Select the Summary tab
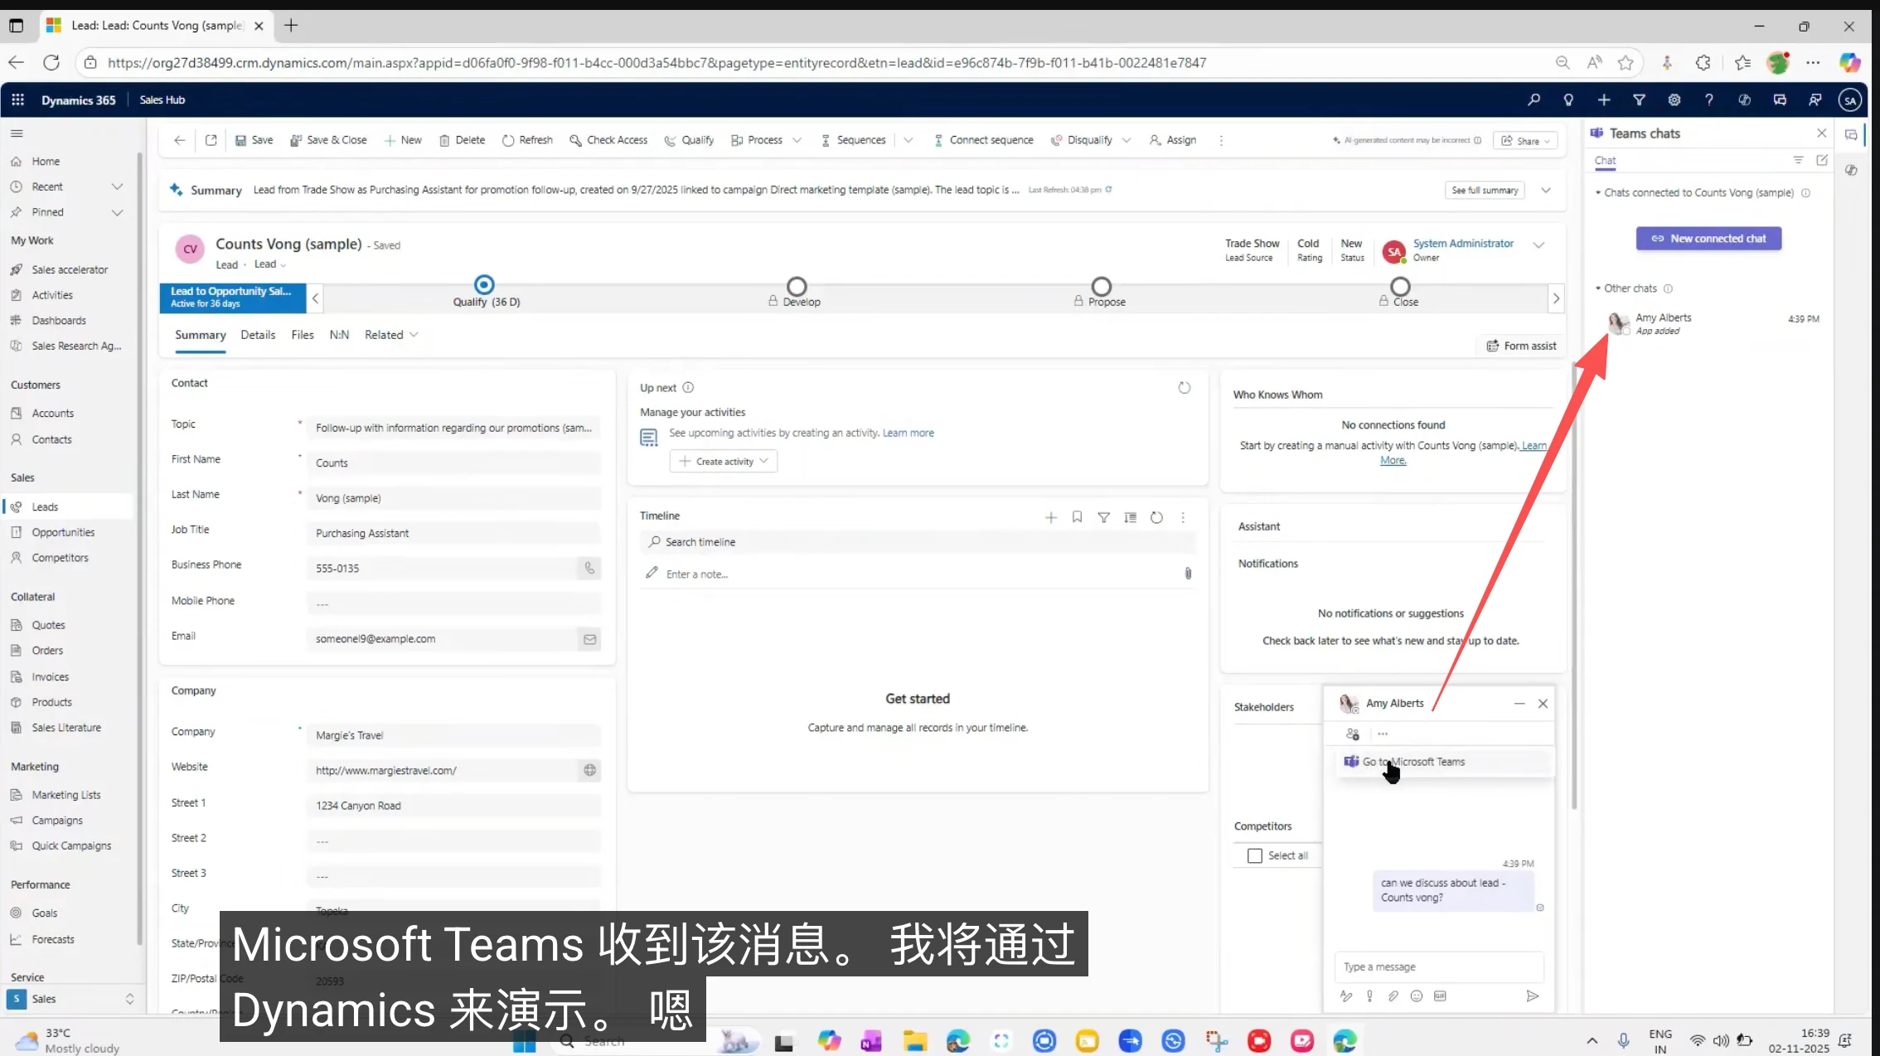 201,335
